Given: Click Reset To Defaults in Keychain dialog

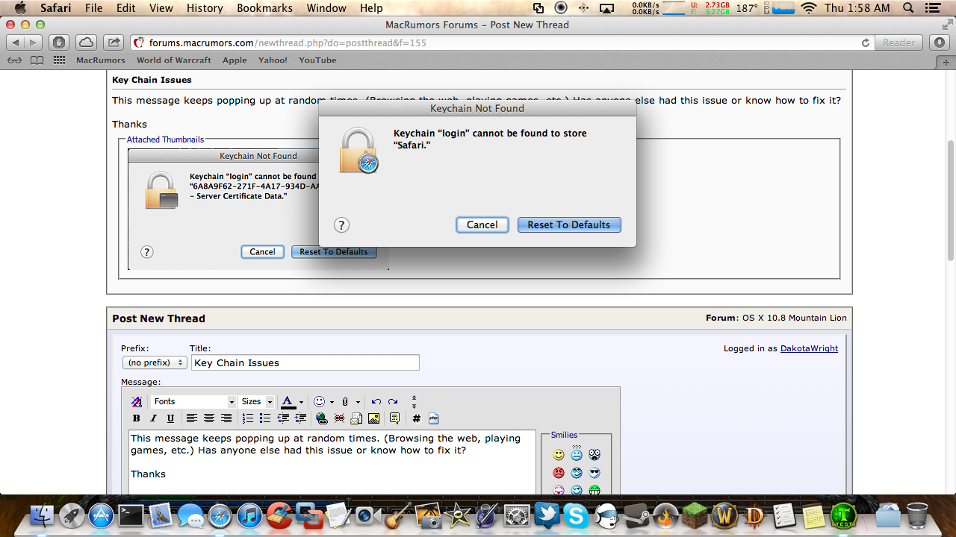Looking at the screenshot, I should (569, 224).
